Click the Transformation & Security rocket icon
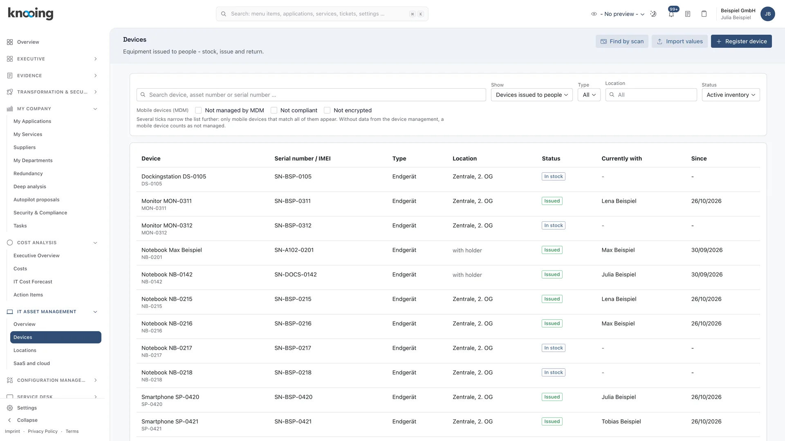Image resolution: width=785 pixels, height=441 pixels. click(10, 92)
